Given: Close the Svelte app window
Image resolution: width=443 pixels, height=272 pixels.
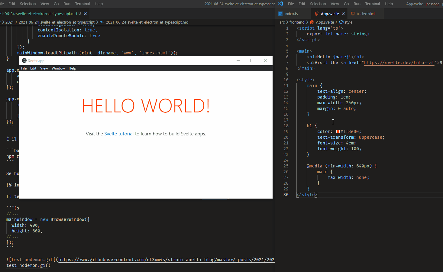Looking at the screenshot, I should 266,60.
